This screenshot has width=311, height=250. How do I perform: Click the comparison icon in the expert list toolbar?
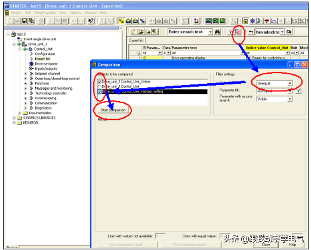pos(238,32)
